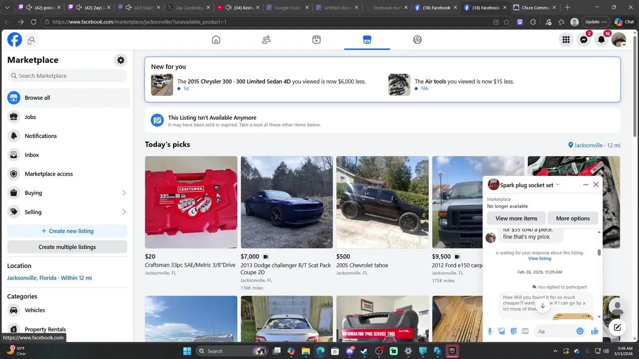Open the Facebook home feed icon

(x=216, y=40)
